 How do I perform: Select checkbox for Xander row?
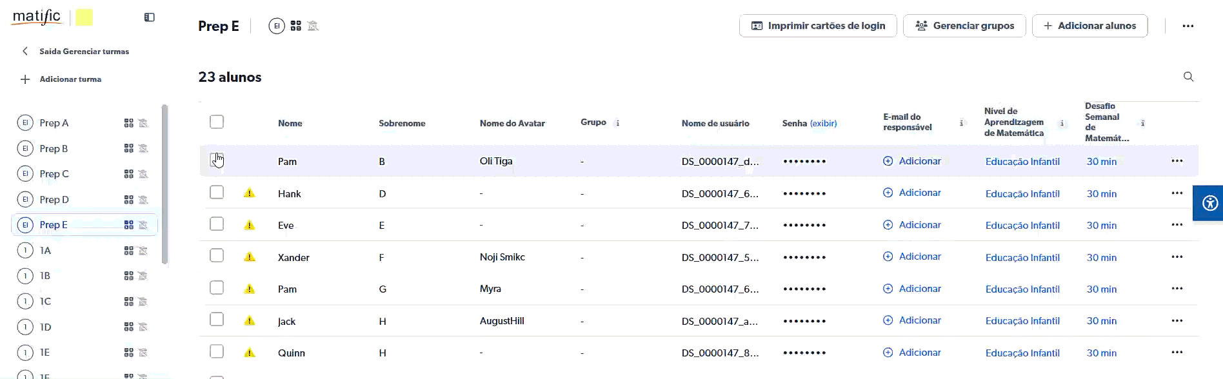(x=217, y=256)
